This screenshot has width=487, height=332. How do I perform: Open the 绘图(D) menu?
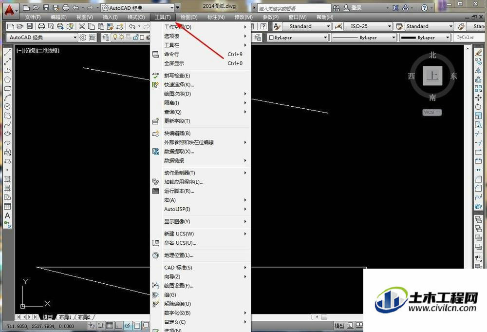pos(189,18)
